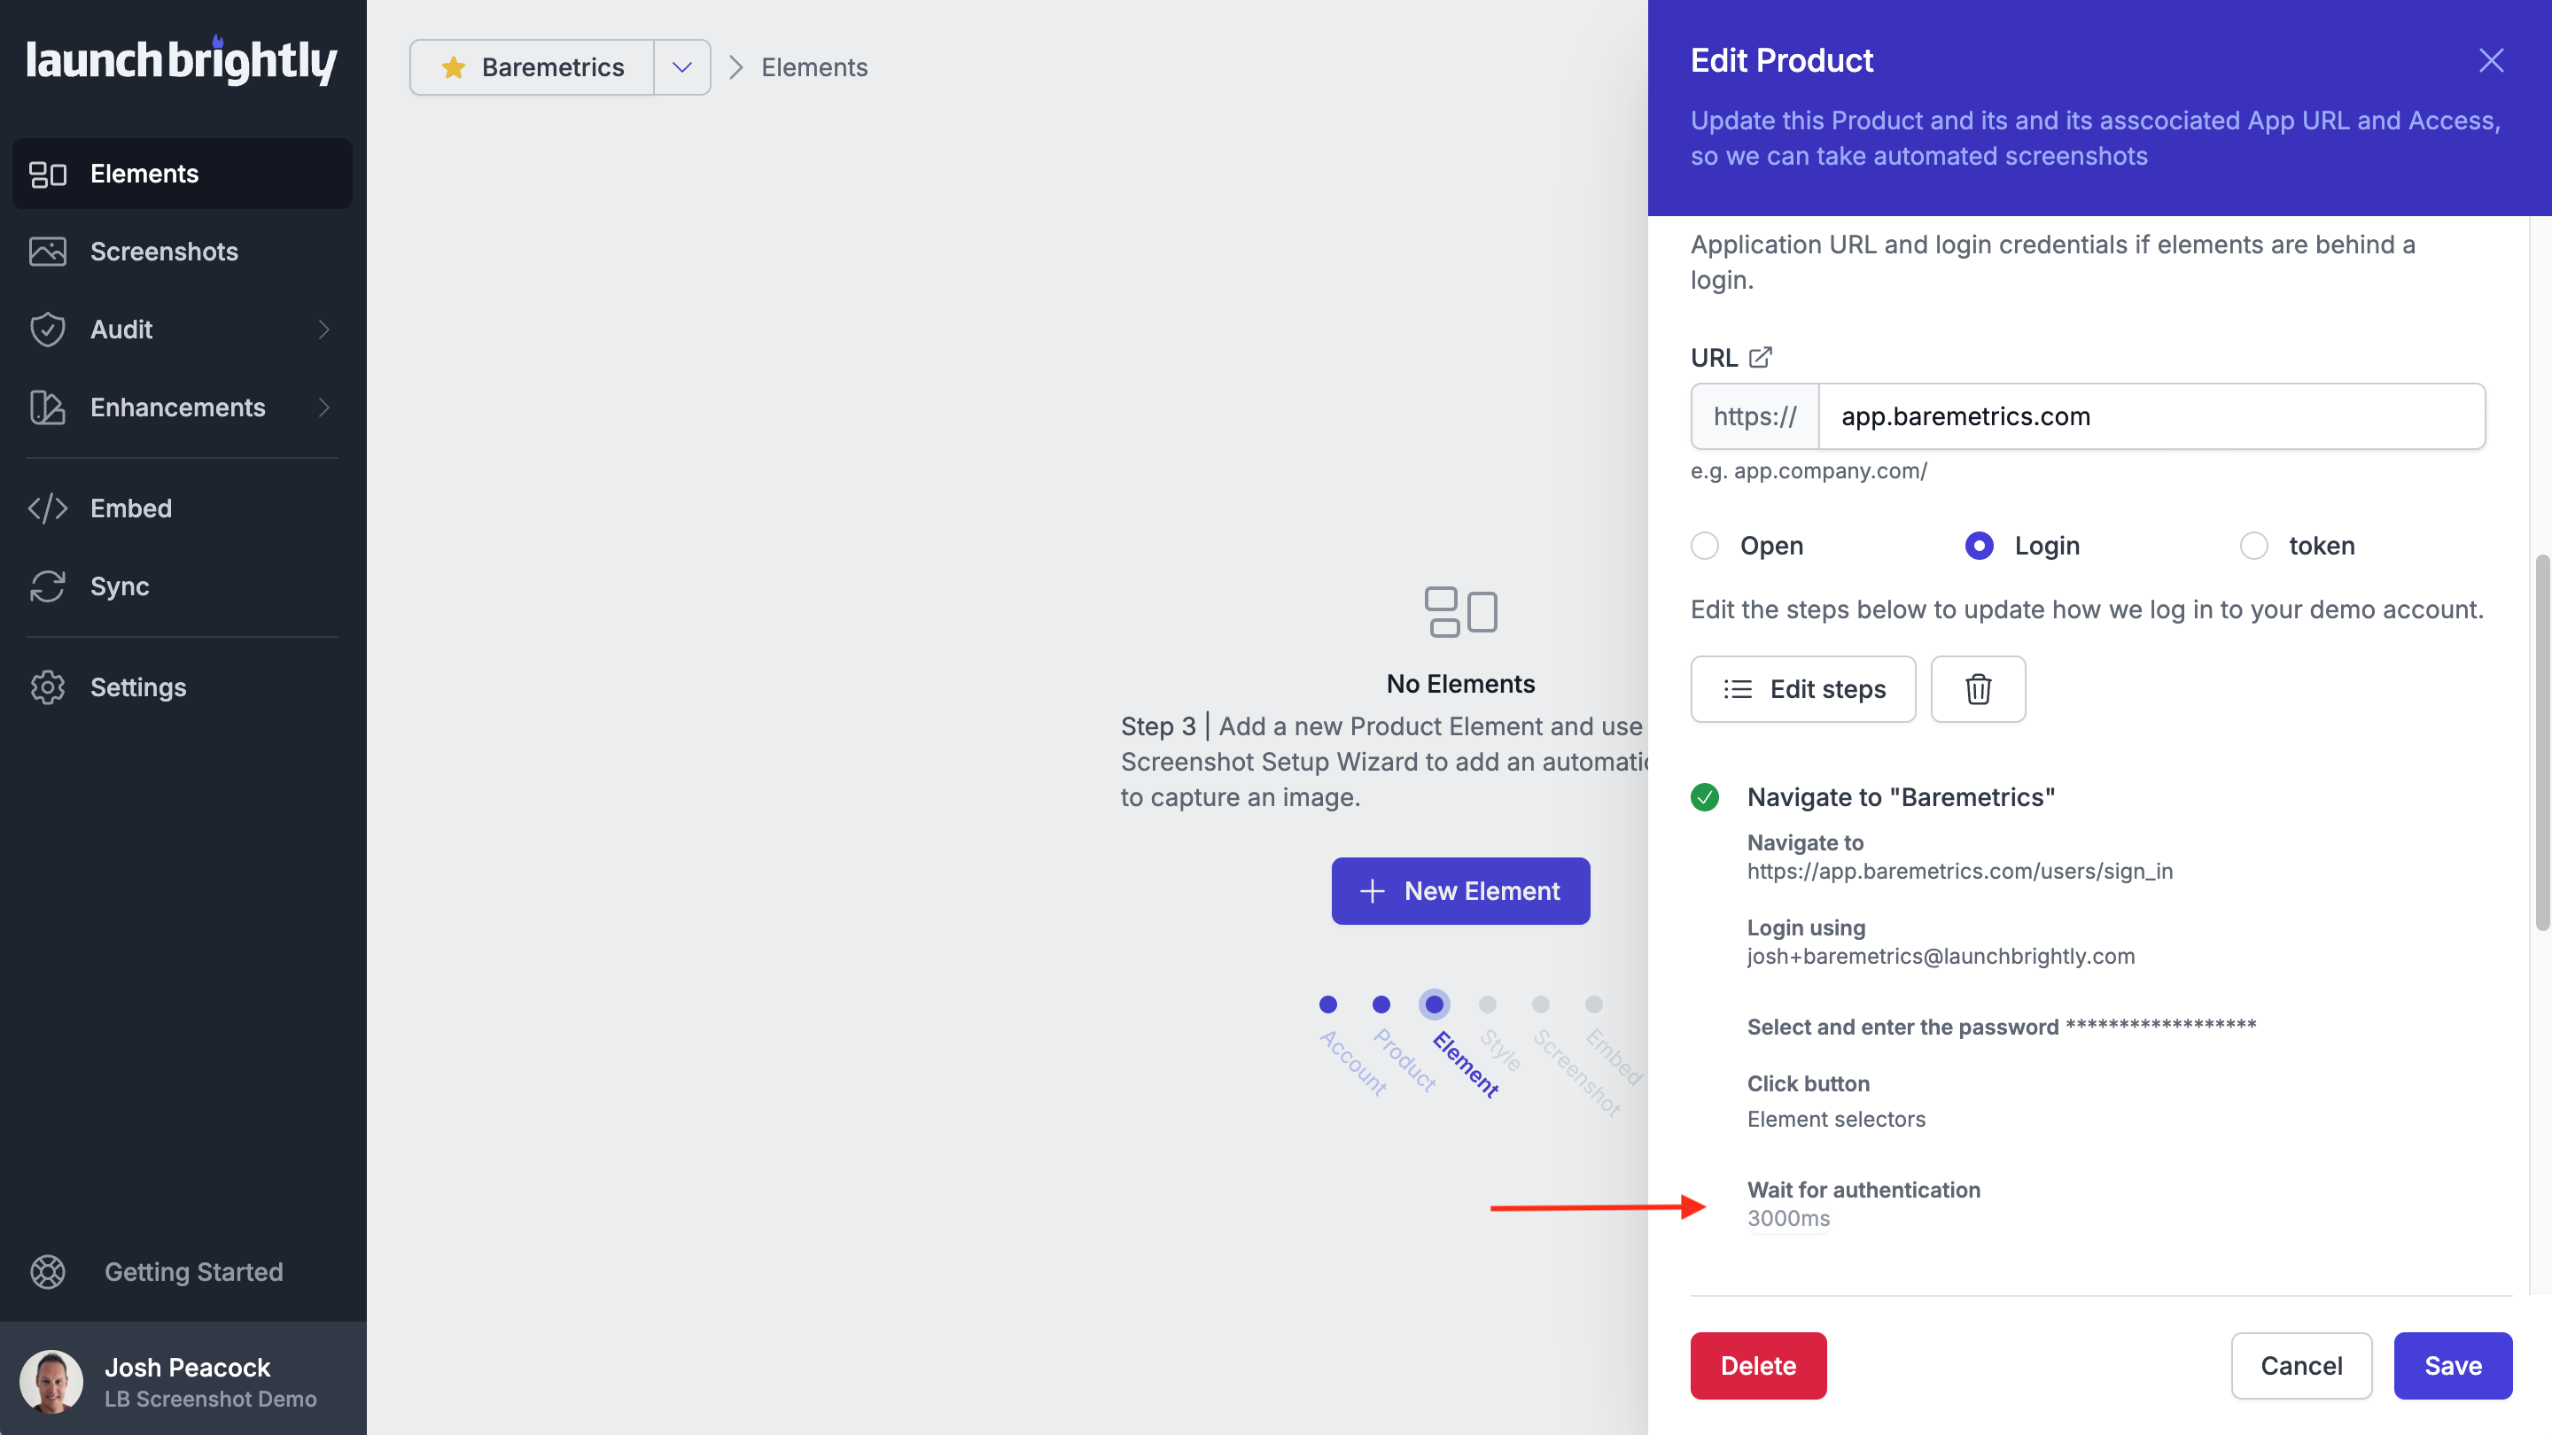Open the URL external link icon

tap(1761, 356)
